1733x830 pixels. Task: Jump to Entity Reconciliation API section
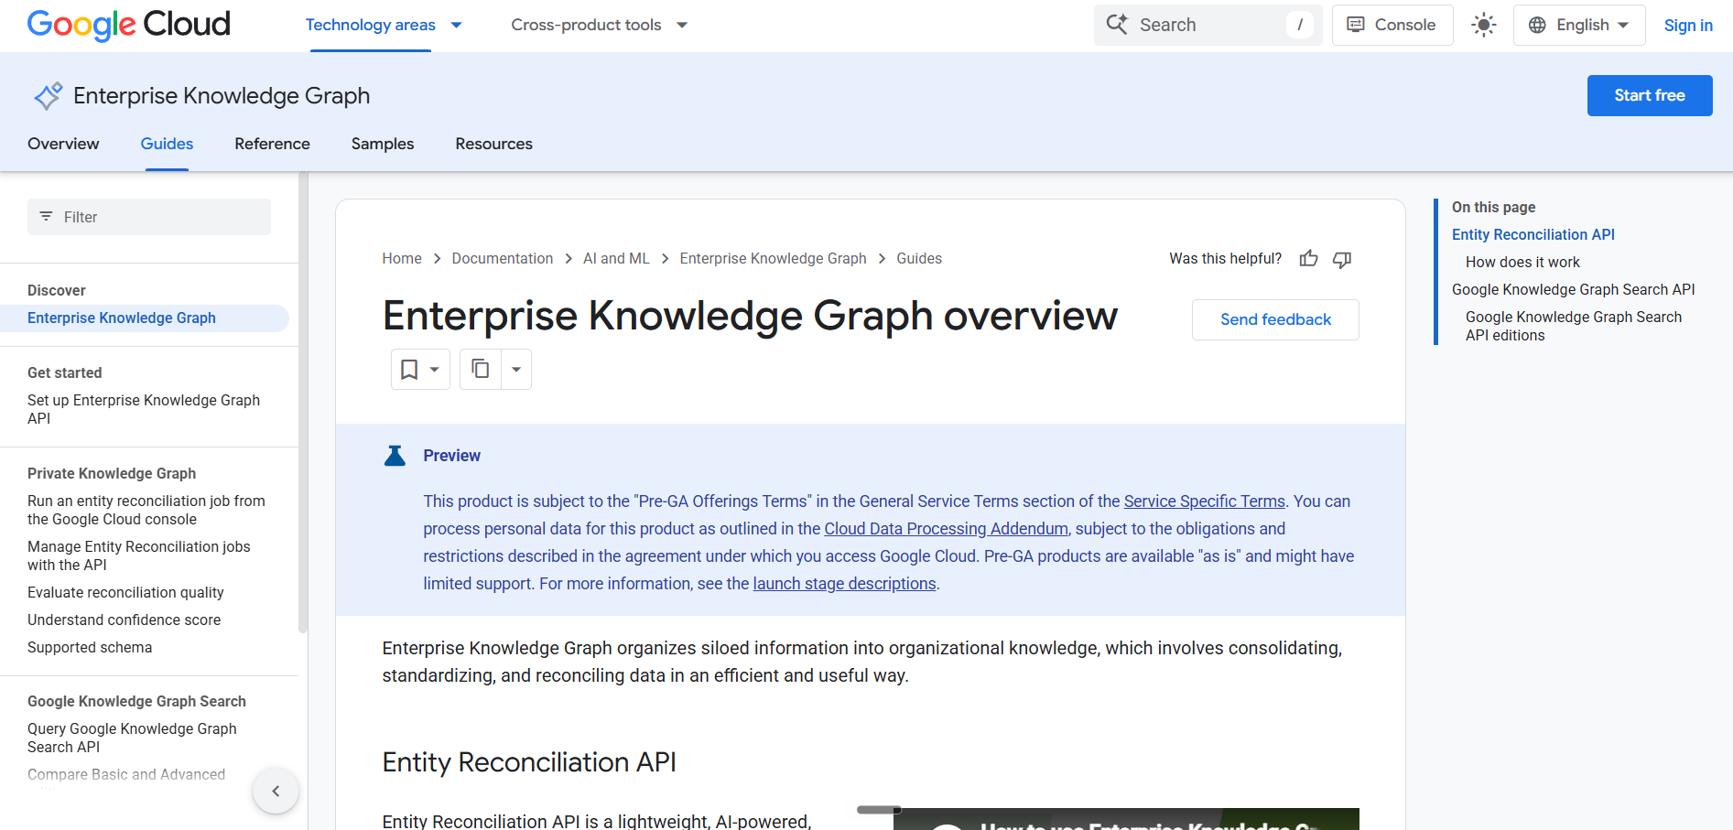point(1533,234)
